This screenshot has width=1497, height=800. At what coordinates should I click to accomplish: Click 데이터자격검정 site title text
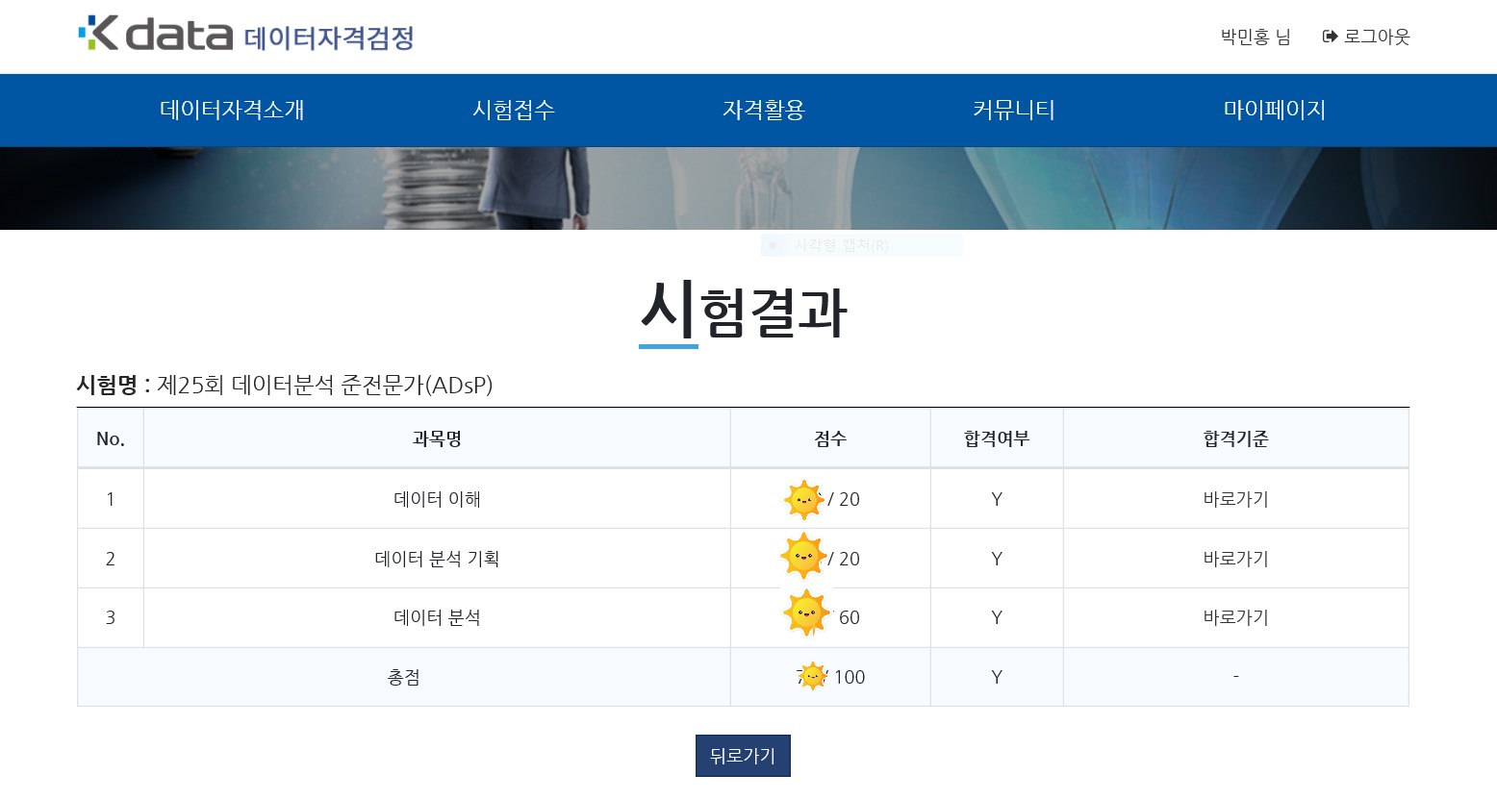click(329, 37)
